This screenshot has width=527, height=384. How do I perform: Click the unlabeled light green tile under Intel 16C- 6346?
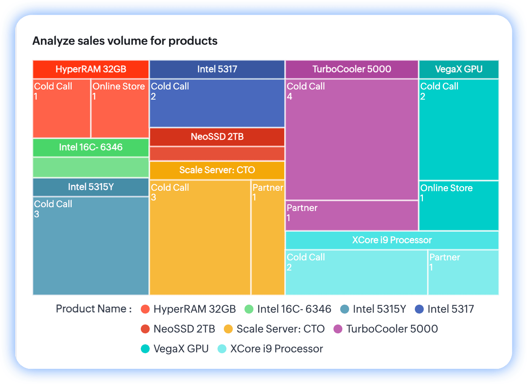point(91,168)
